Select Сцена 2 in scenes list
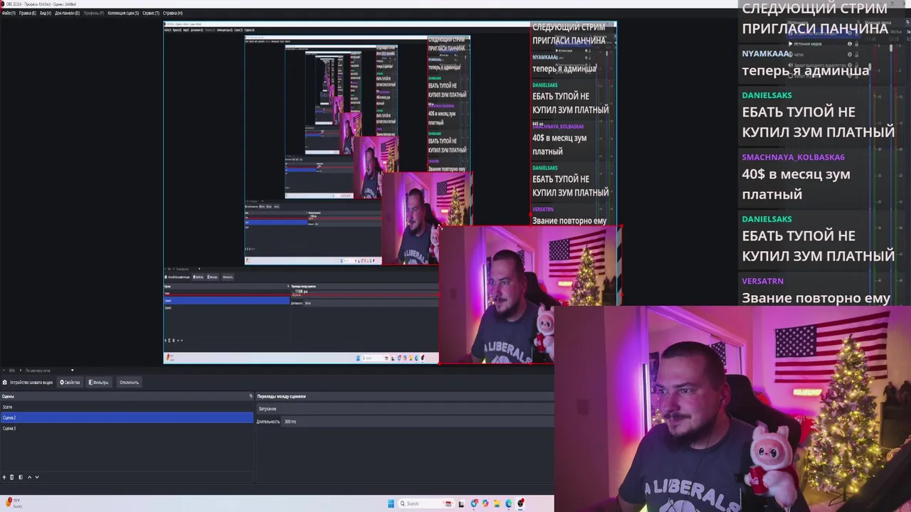Viewport: 911px width, 512px height. click(127, 417)
